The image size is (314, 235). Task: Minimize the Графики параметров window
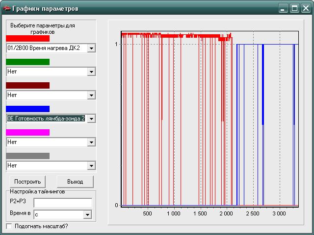[x=283, y=8]
